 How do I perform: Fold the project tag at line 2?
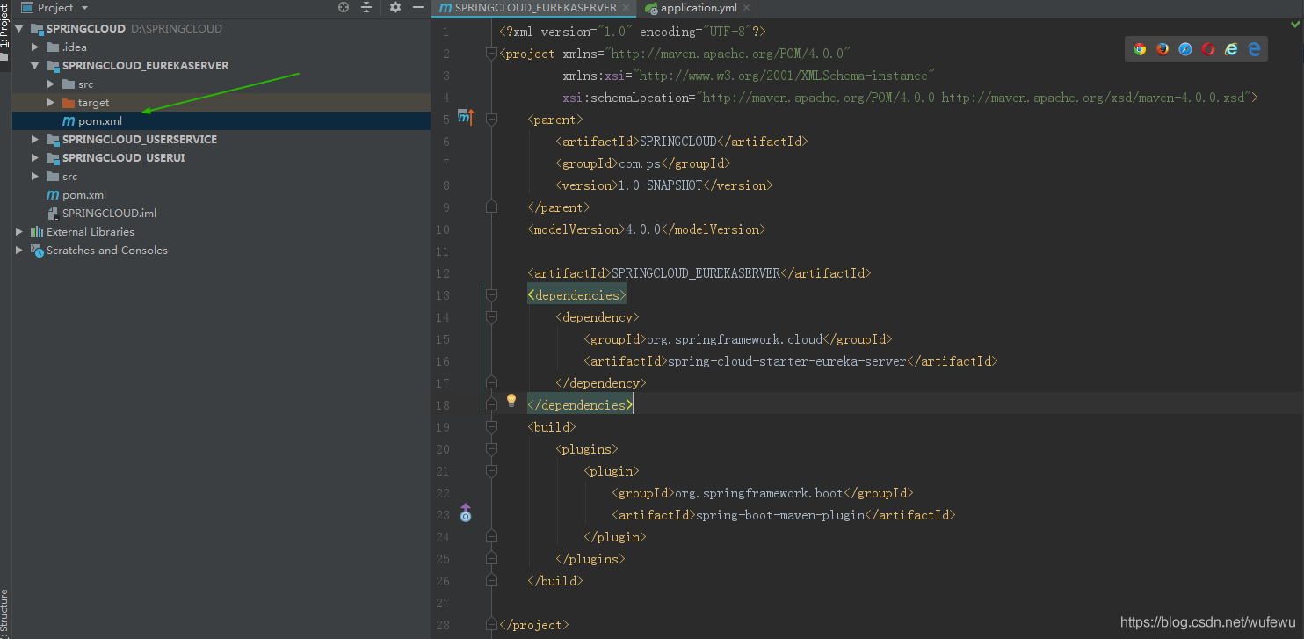coord(491,53)
